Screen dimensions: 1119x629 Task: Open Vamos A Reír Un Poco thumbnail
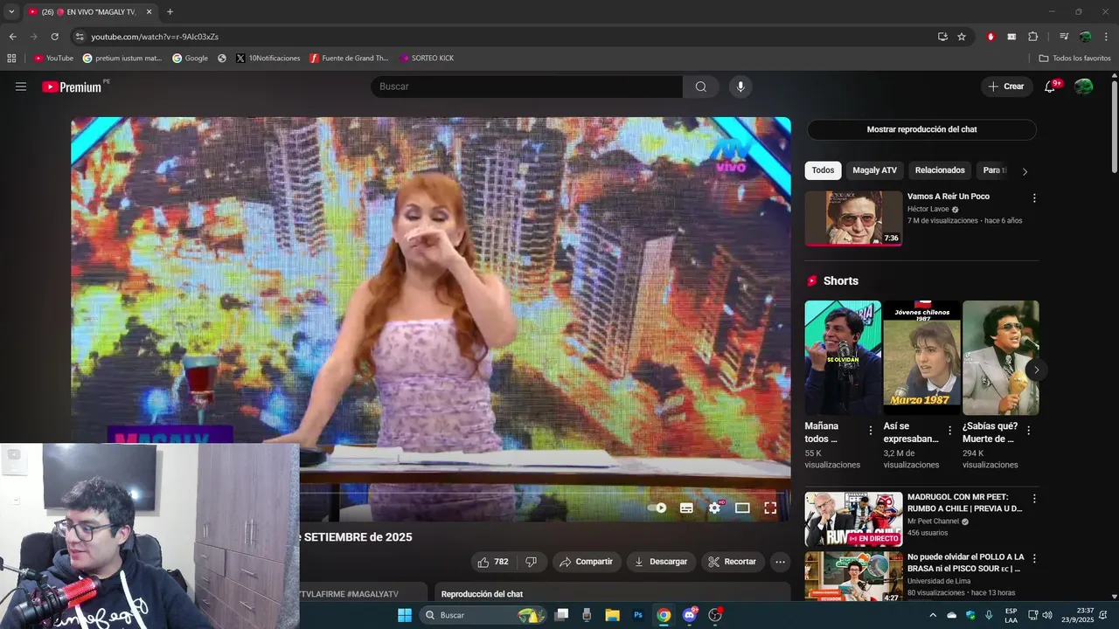853,218
